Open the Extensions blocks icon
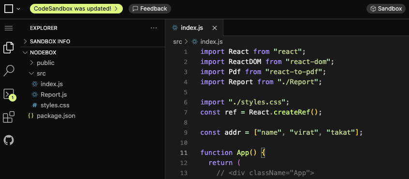 coord(9,117)
